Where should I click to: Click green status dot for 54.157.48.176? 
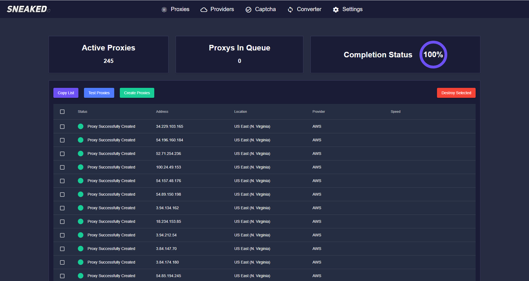pos(81,181)
